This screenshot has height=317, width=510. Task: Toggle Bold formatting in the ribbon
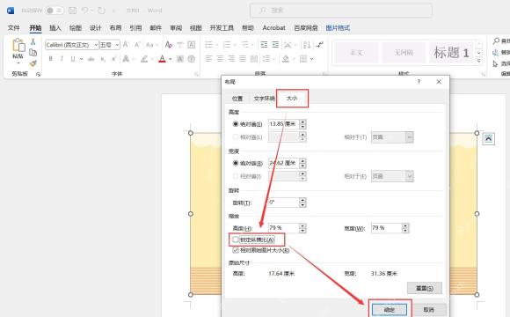pos(50,59)
